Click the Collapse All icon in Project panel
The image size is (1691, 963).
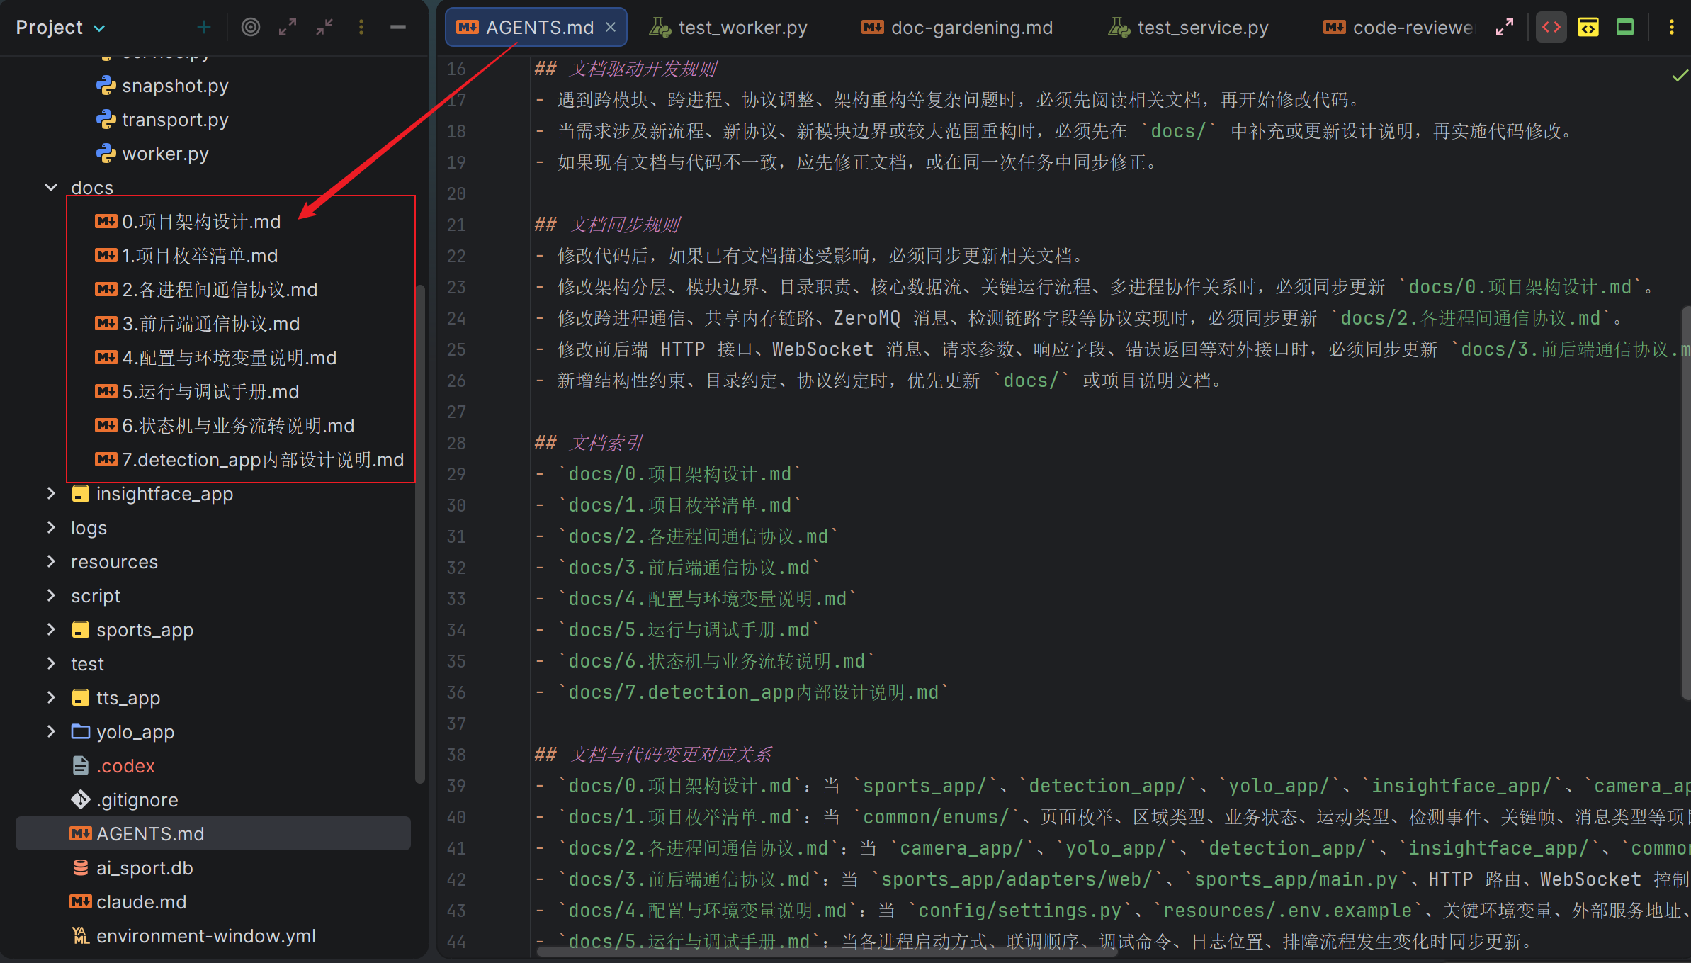point(324,28)
